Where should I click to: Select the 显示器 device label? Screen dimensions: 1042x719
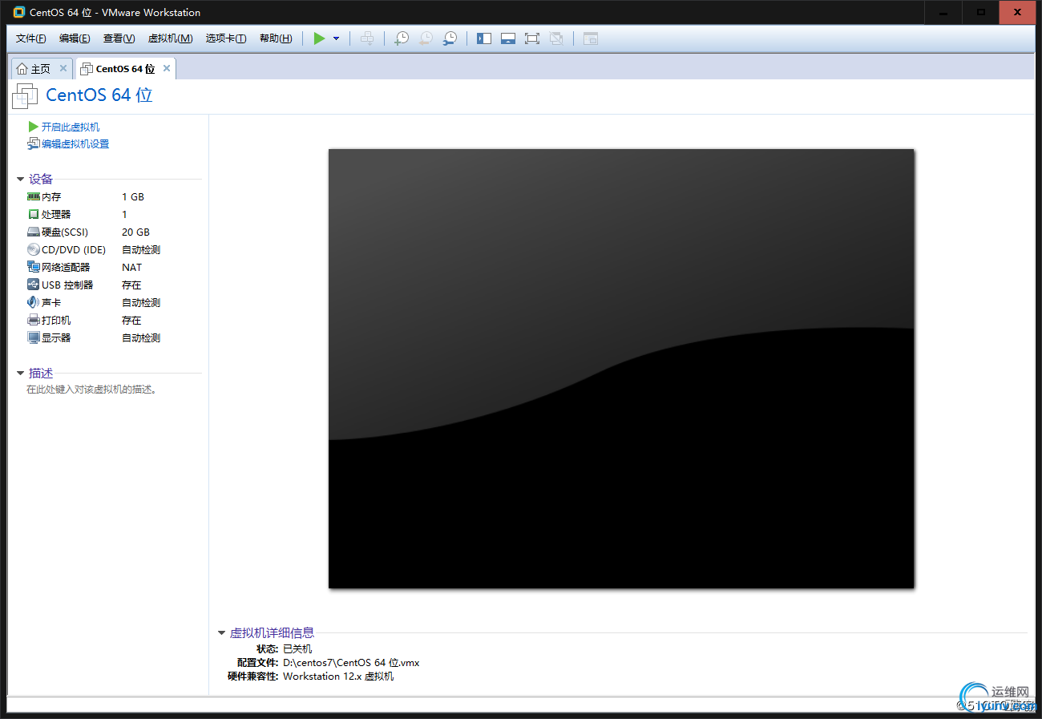tap(56, 338)
